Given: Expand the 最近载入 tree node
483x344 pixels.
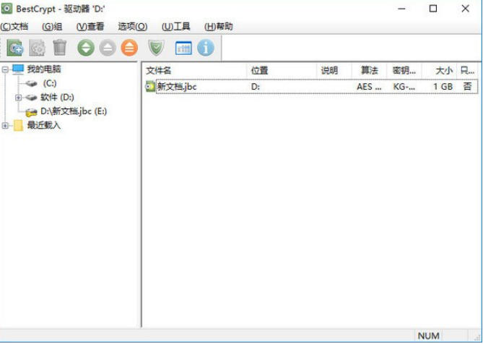Looking at the screenshot, I should click(x=5, y=126).
